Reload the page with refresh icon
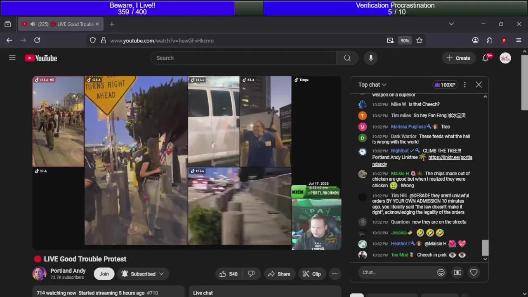 (x=37, y=40)
